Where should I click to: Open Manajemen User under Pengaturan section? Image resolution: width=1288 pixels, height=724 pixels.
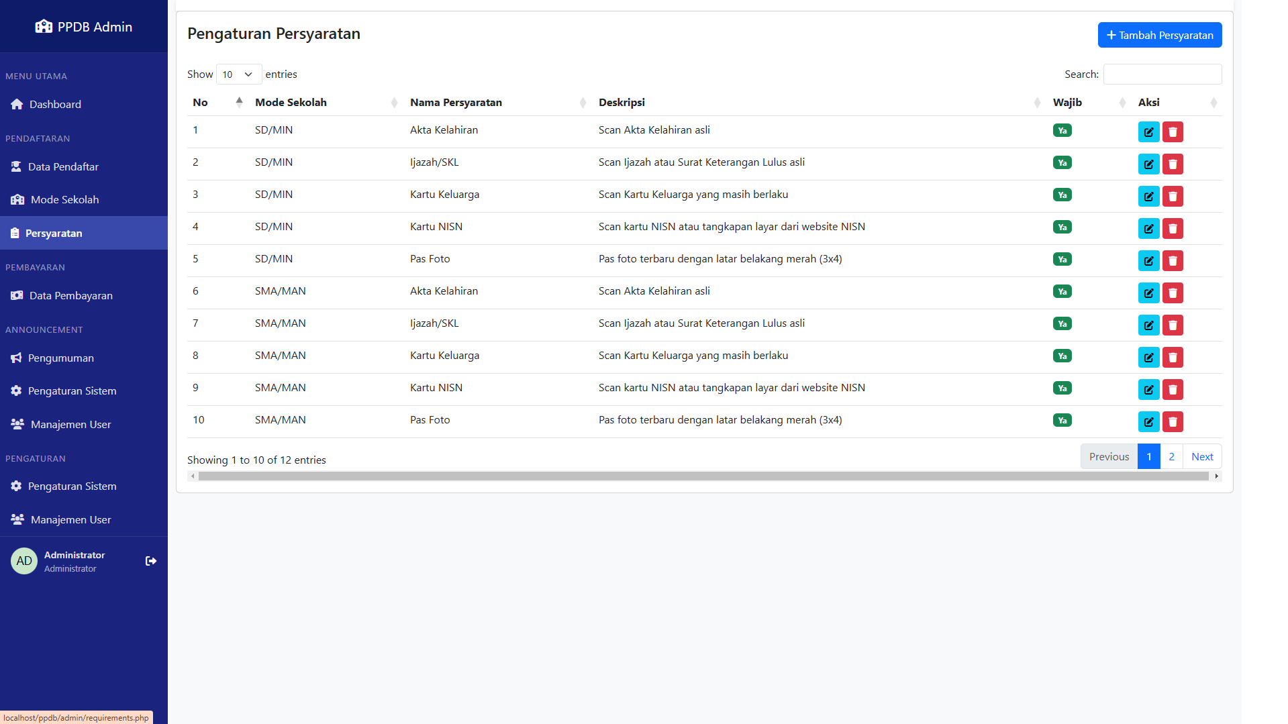84,520
